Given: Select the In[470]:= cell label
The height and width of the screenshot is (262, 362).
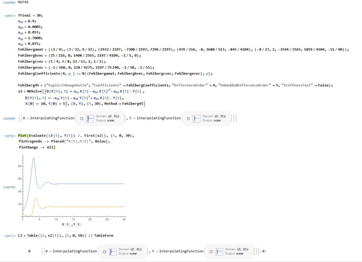Looking at the screenshot, I should [x=10, y=136].
